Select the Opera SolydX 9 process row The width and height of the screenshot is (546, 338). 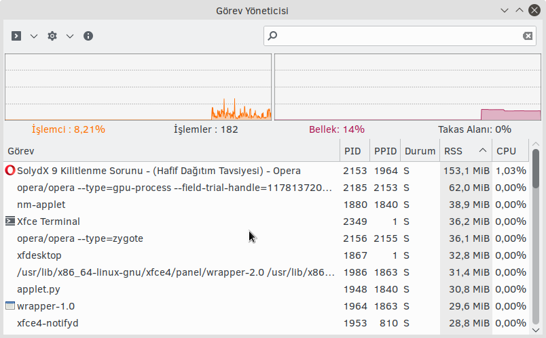click(266, 171)
